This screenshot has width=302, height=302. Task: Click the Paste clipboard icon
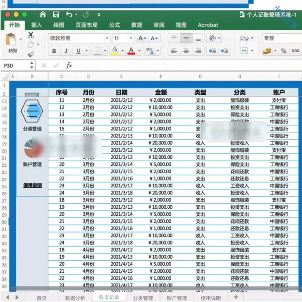(x=11, y=40)
